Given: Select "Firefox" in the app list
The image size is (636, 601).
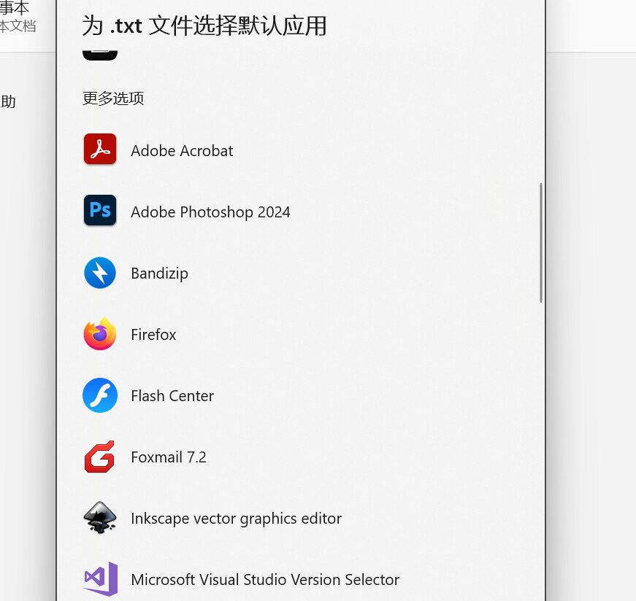Looking at the screenshot, I should tap(301, 334).
